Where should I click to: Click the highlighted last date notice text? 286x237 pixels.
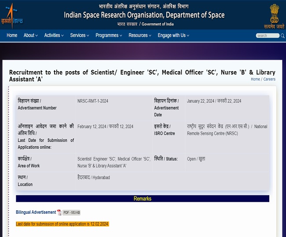(62, 224)
